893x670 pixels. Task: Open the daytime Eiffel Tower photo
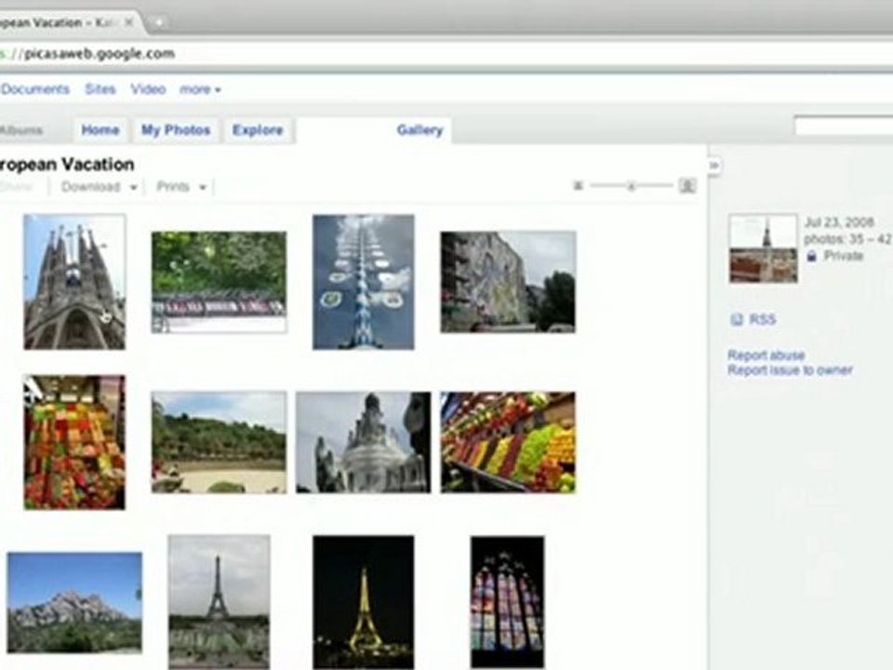220,602
